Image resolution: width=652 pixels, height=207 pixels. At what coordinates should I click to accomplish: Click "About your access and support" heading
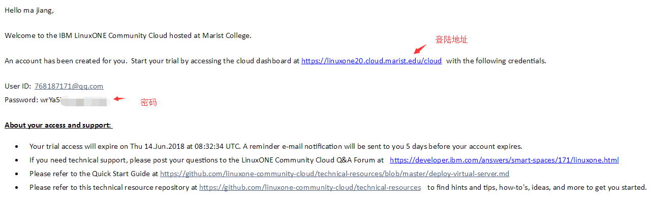click(58, 125)
